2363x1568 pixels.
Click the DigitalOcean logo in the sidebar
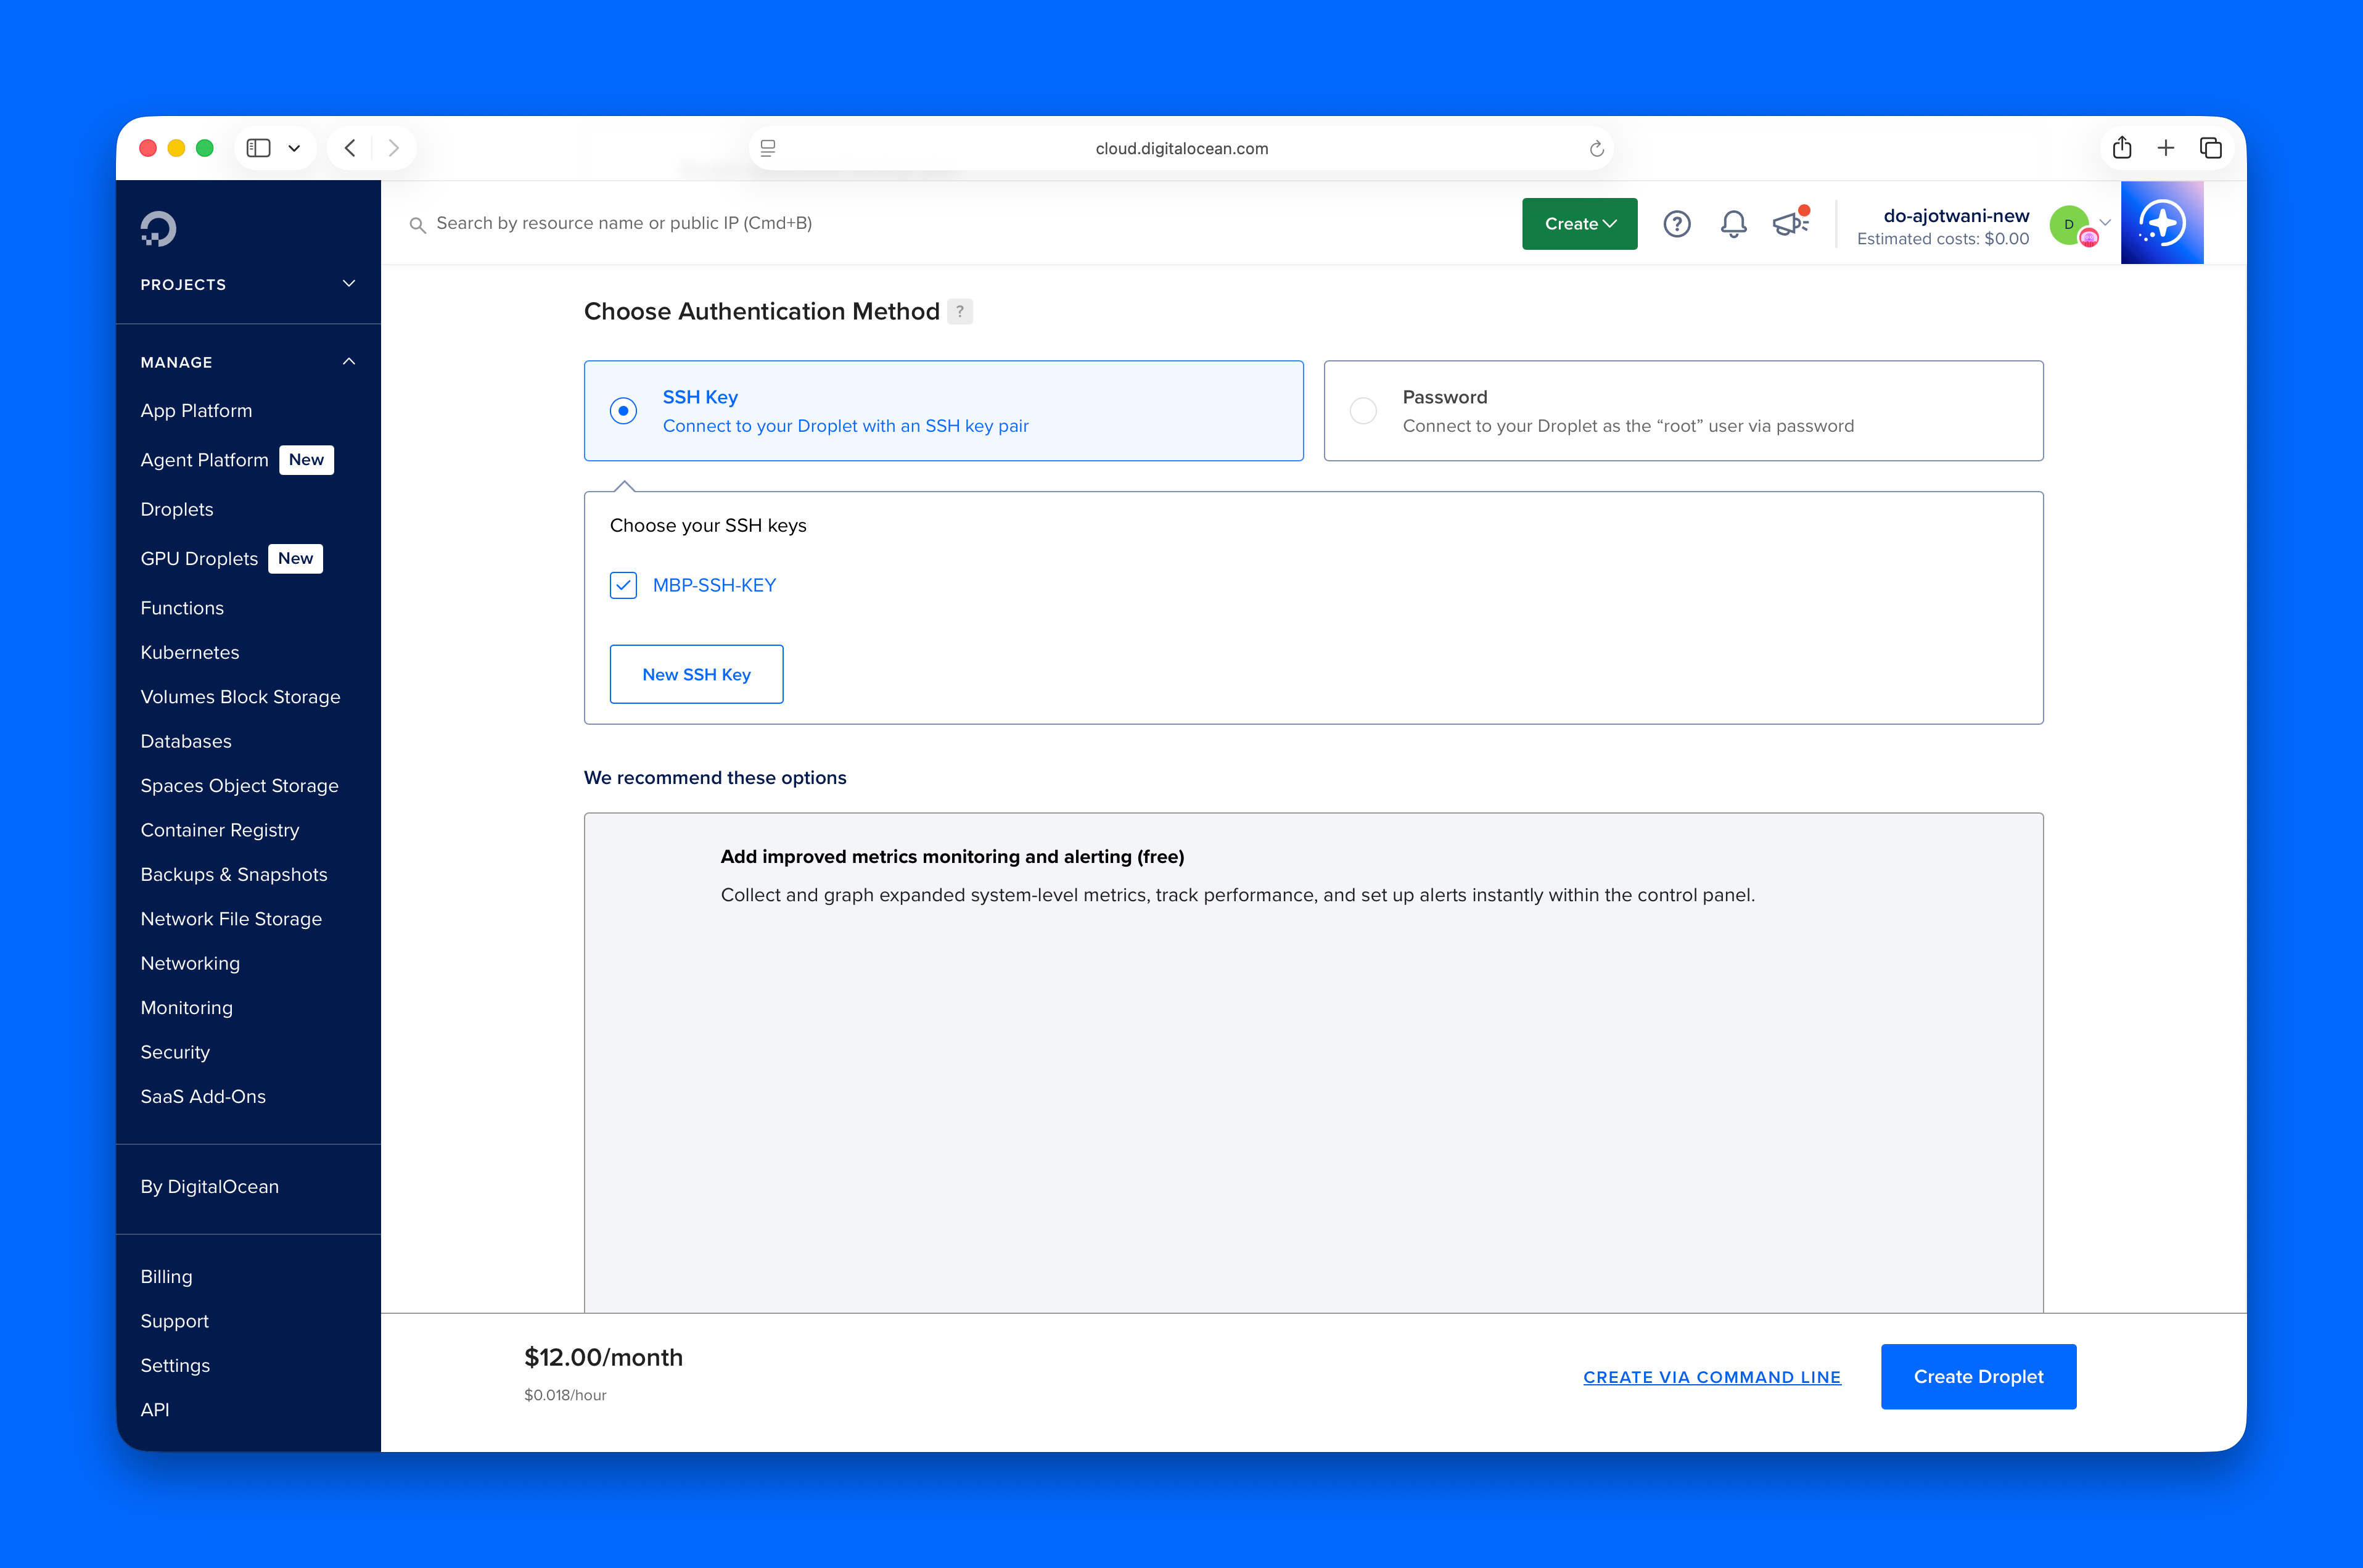click(158, 228)
